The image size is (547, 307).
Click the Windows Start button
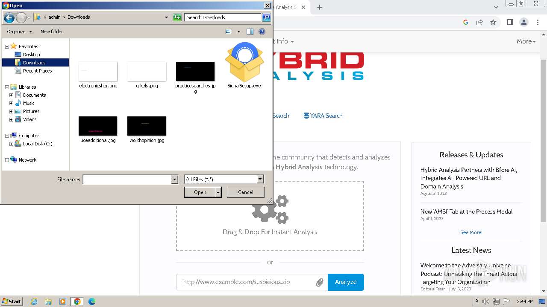[x=12, y=301]
